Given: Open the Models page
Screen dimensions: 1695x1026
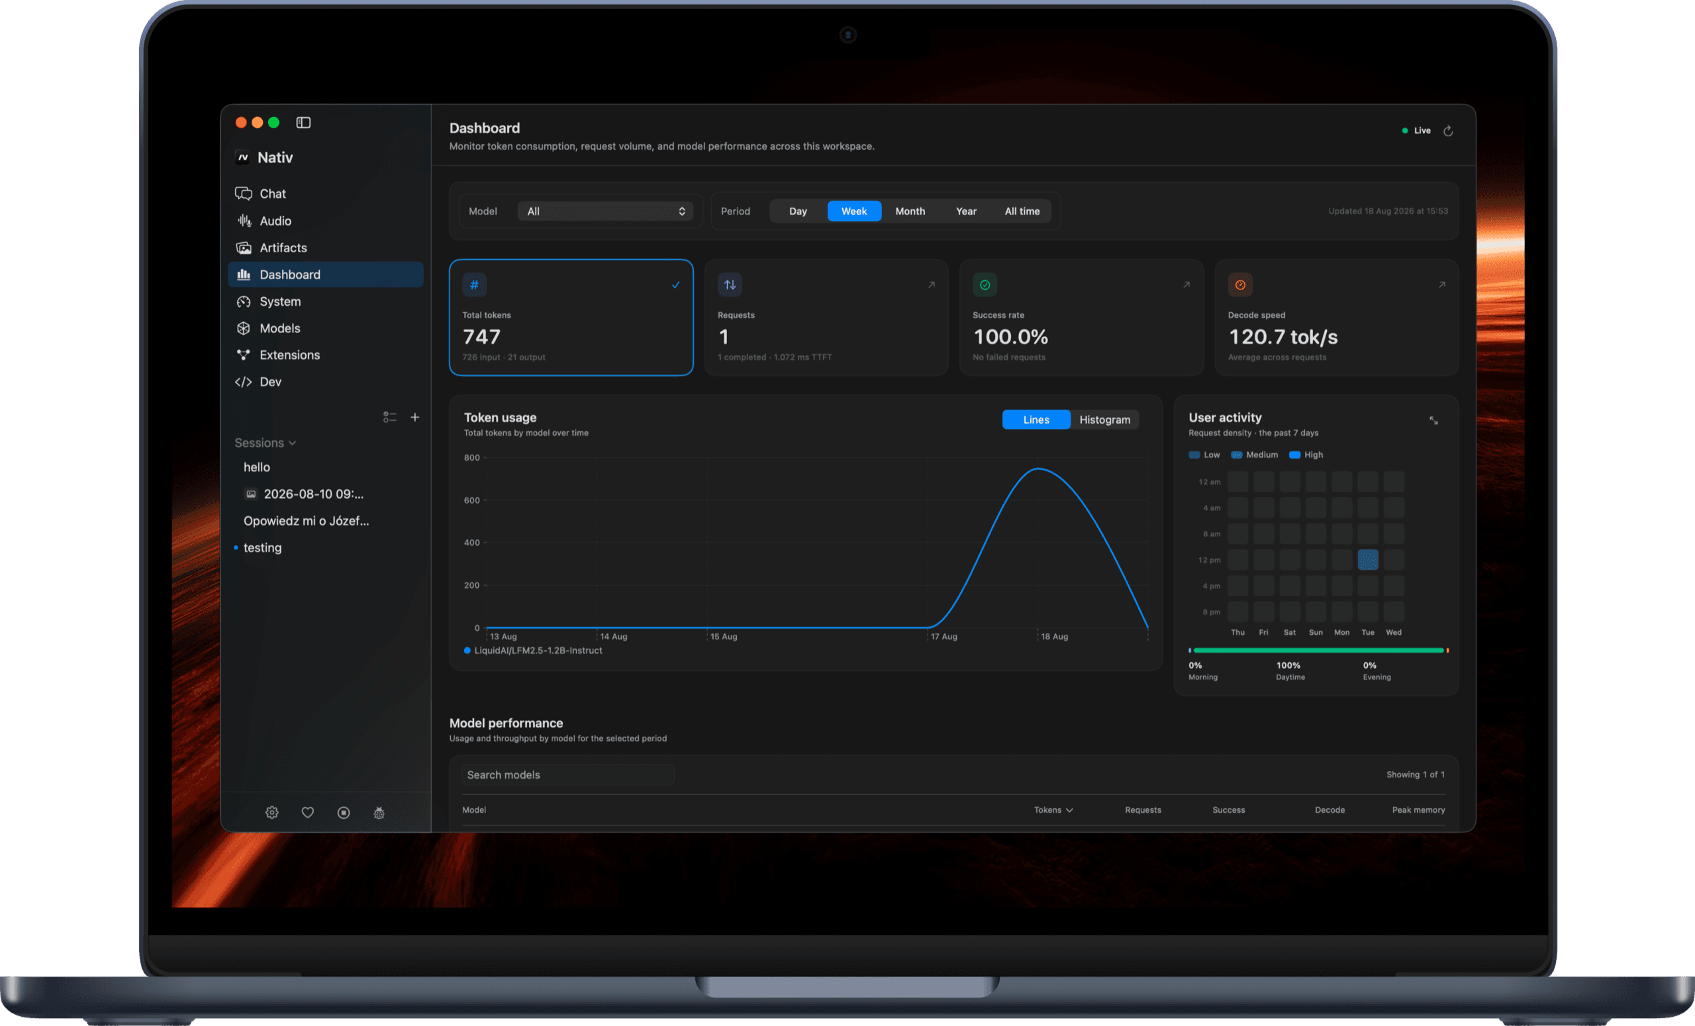Looking at the screenshot, I should click(x=324, y=328).
